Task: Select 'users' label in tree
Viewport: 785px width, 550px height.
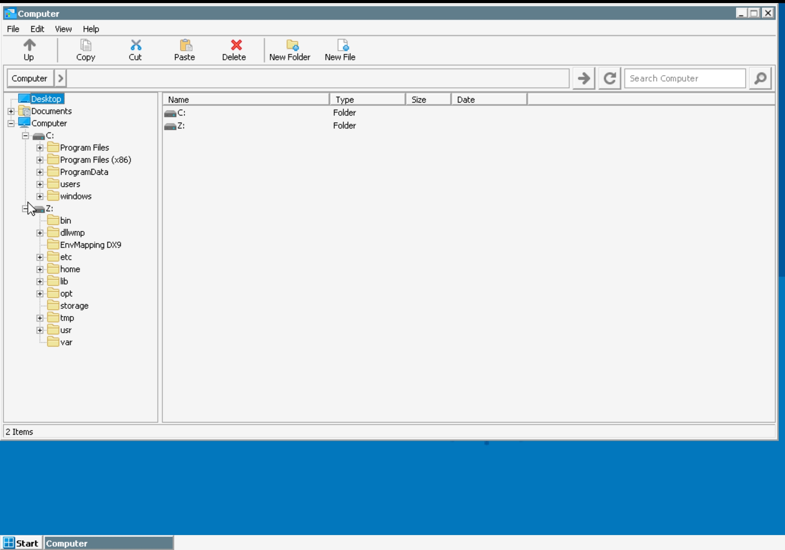Action: [x=70, y=184]
